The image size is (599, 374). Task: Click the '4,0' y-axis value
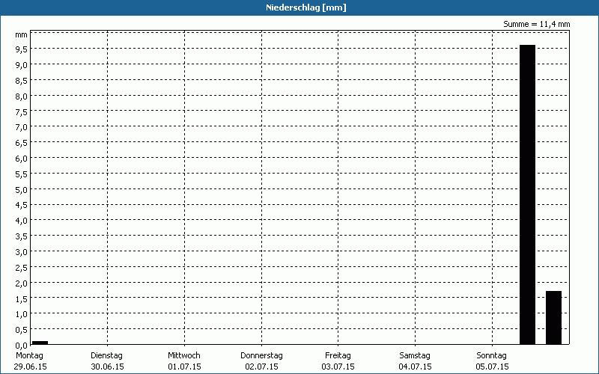click(22, 221)
